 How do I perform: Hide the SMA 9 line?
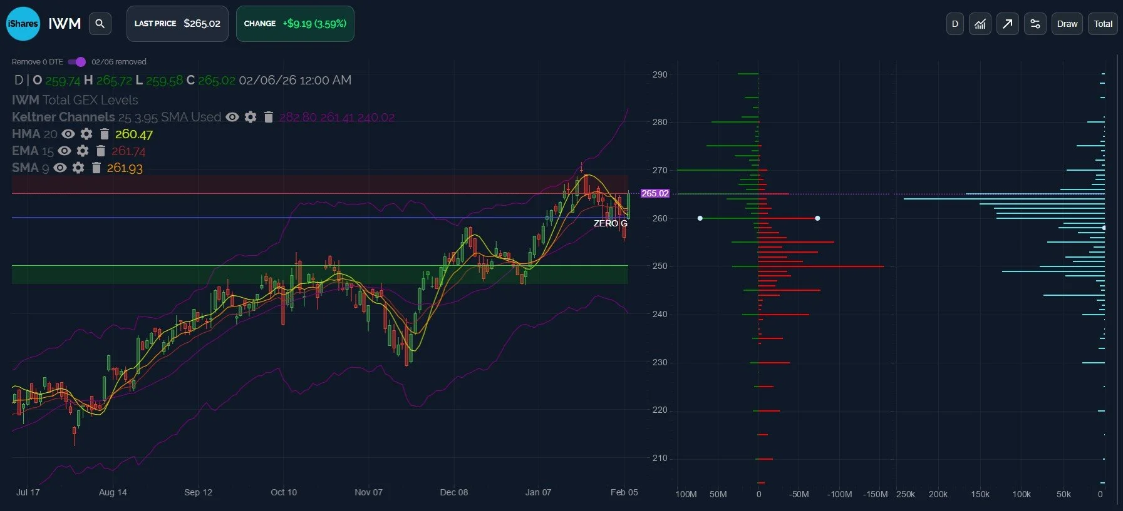point(60,168)
